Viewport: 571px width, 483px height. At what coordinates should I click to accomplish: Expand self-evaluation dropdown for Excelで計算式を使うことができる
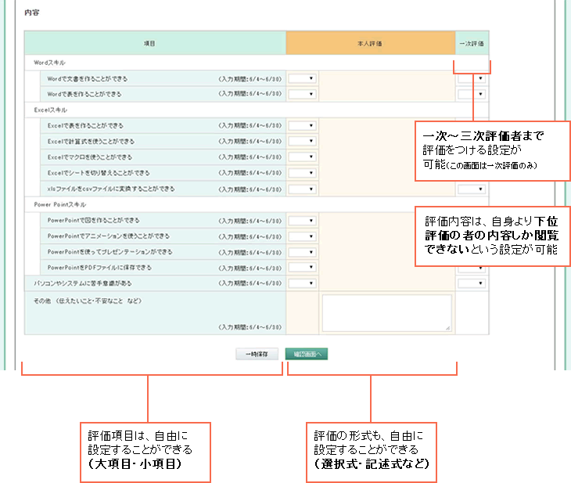pyautogui.click(x=302, y=142)
